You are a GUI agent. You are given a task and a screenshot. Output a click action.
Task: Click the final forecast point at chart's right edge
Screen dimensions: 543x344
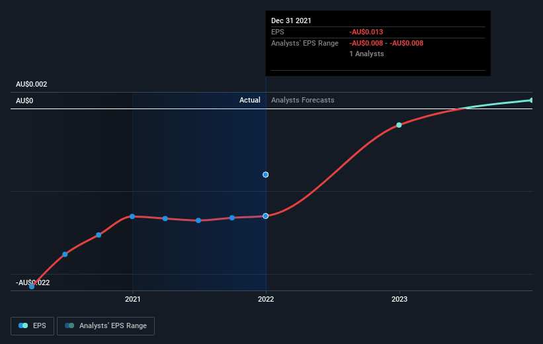[532, 100]
